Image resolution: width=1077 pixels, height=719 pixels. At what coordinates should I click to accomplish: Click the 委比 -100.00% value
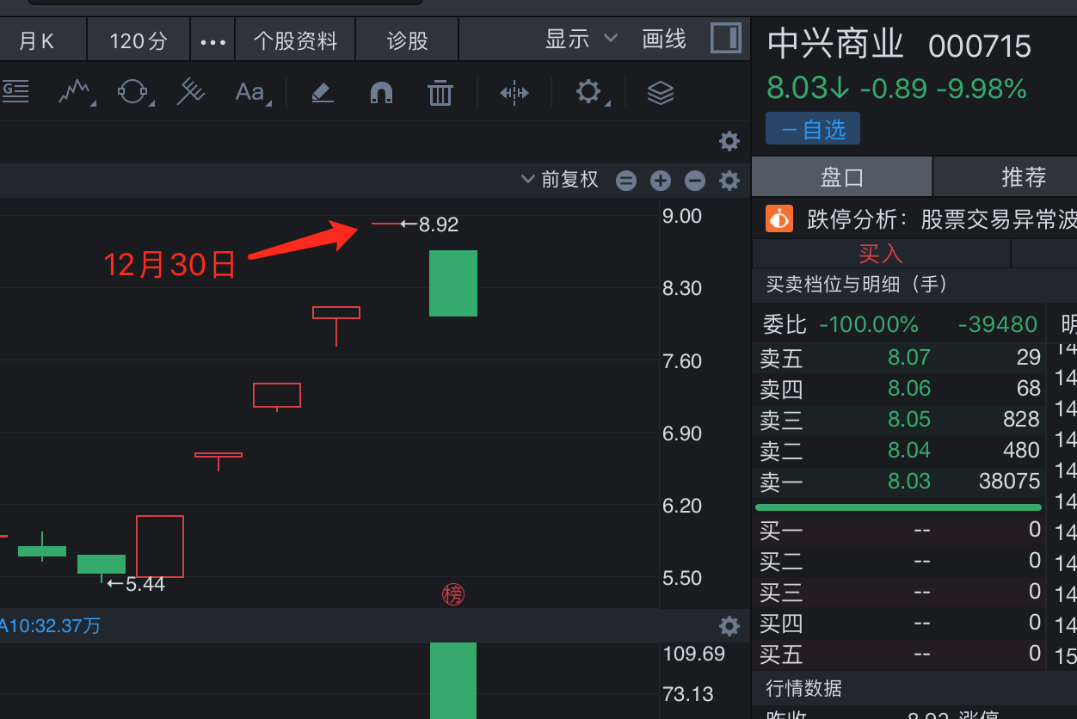point(869,324)
